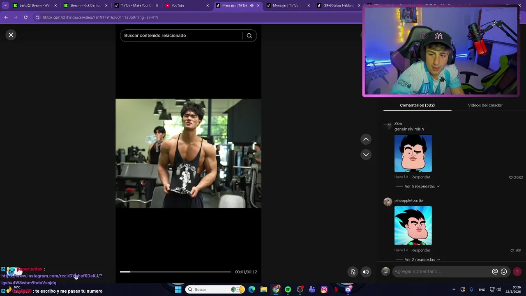The image size is (526, 296).
Task: Expand Ver 2 respuestas
Action: [422, 260]
